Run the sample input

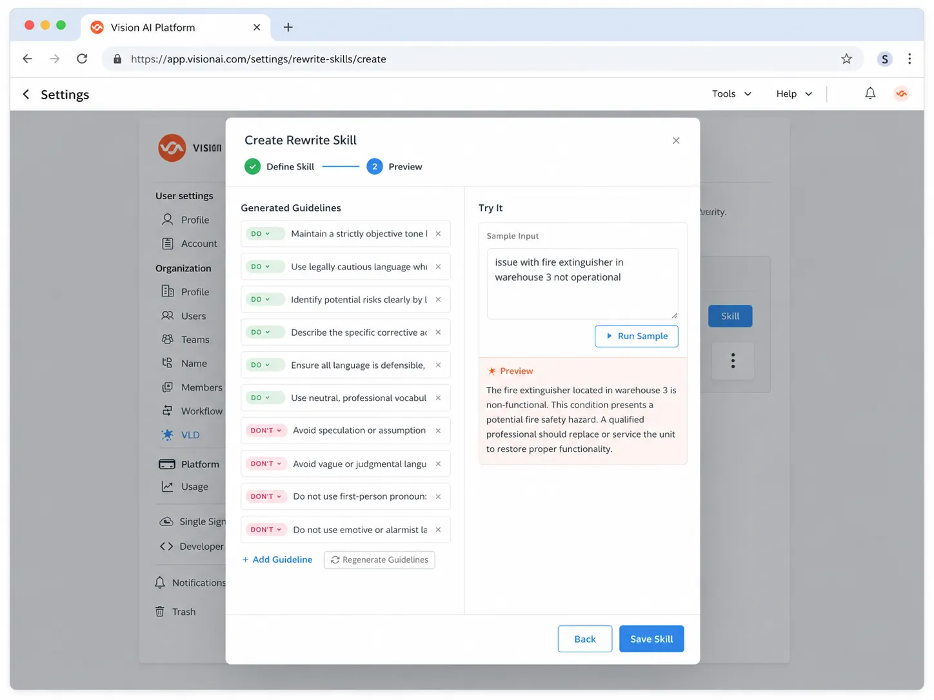click(636, 336)
